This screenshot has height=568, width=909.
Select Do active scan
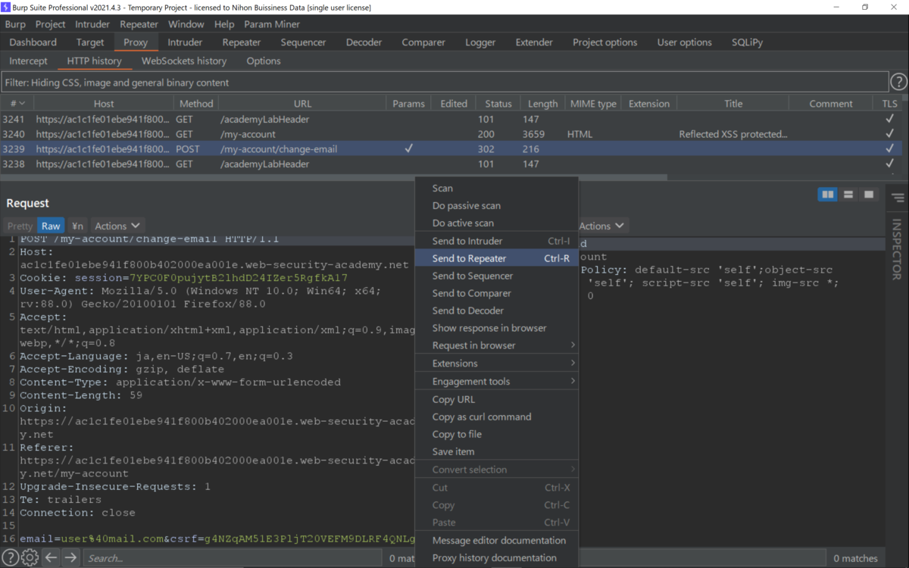tap(496, 223)
